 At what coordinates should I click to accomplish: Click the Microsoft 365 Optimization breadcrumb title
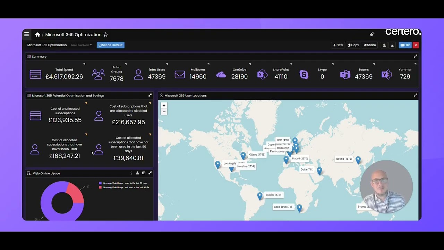tap(73, 34)
